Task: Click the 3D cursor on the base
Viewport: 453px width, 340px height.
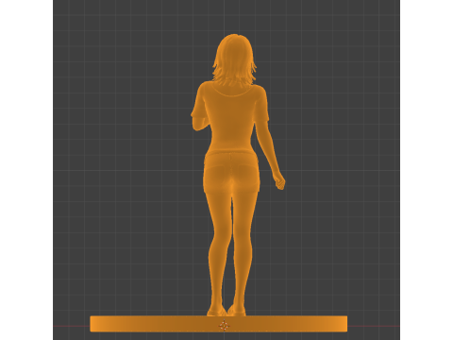Action: coord(224,326)
